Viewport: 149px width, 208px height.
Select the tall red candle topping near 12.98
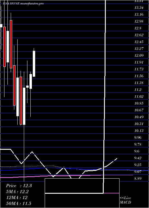coord(11,44)
